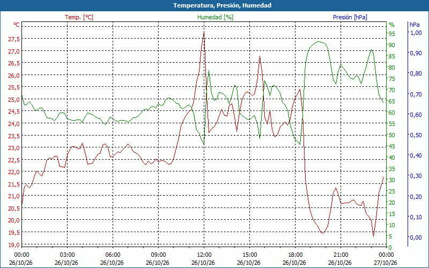429x268 pixels.
Task: Click the red °C axis unit label
Action: [x=17, y=25]
